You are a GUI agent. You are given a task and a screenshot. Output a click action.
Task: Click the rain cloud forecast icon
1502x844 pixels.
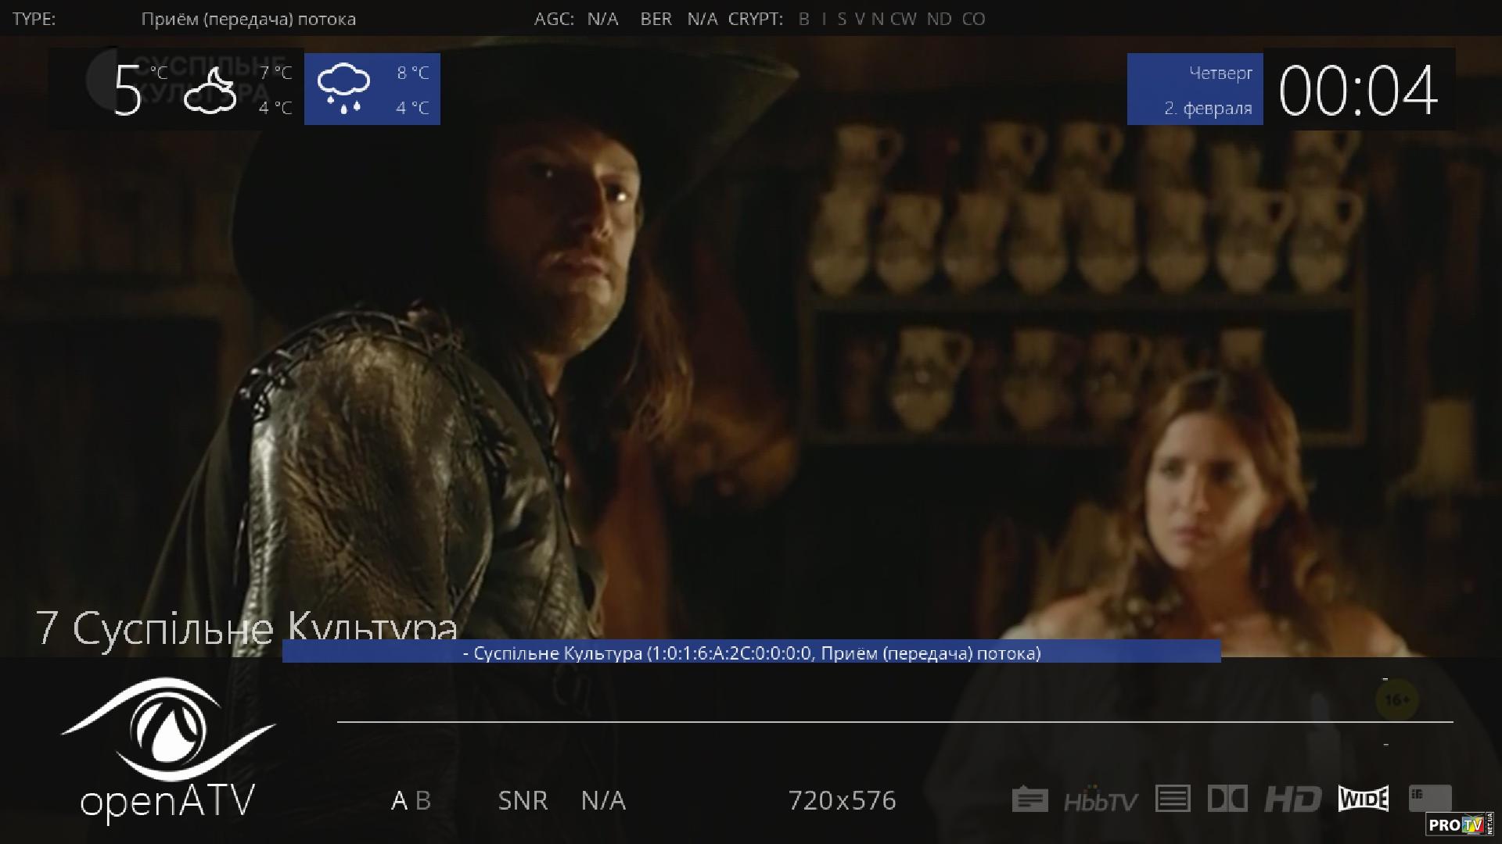343,88
